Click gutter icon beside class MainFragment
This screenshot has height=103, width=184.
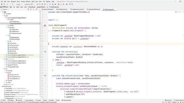[45, 25]
